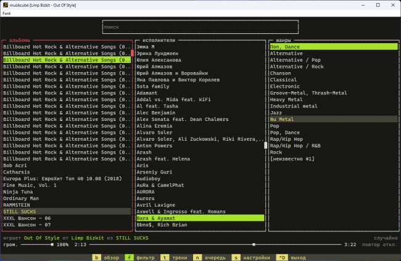Select artist Яна Павлова и Виктор Королев

click(200, 80)
